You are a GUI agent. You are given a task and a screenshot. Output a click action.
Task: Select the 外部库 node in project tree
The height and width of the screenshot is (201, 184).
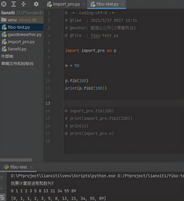click(x=7, y=56)
